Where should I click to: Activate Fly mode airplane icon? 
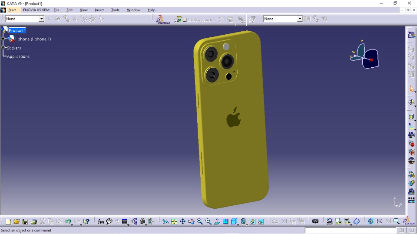pyautogui.click(x=165, y=221)
